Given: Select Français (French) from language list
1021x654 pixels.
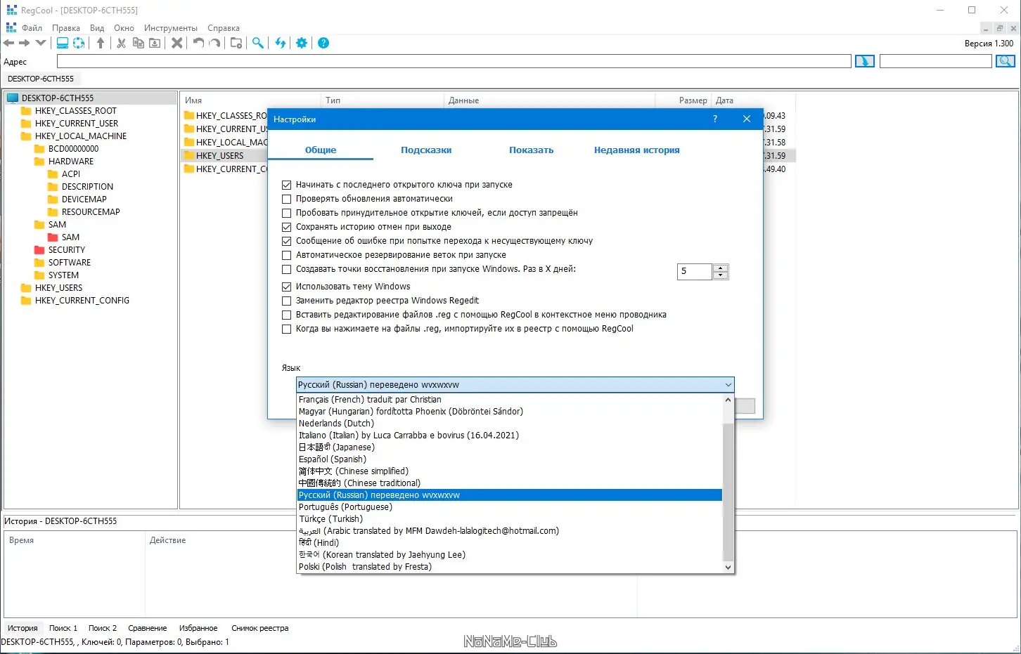Looking at the screenshot, I should (x=510, y=400).
